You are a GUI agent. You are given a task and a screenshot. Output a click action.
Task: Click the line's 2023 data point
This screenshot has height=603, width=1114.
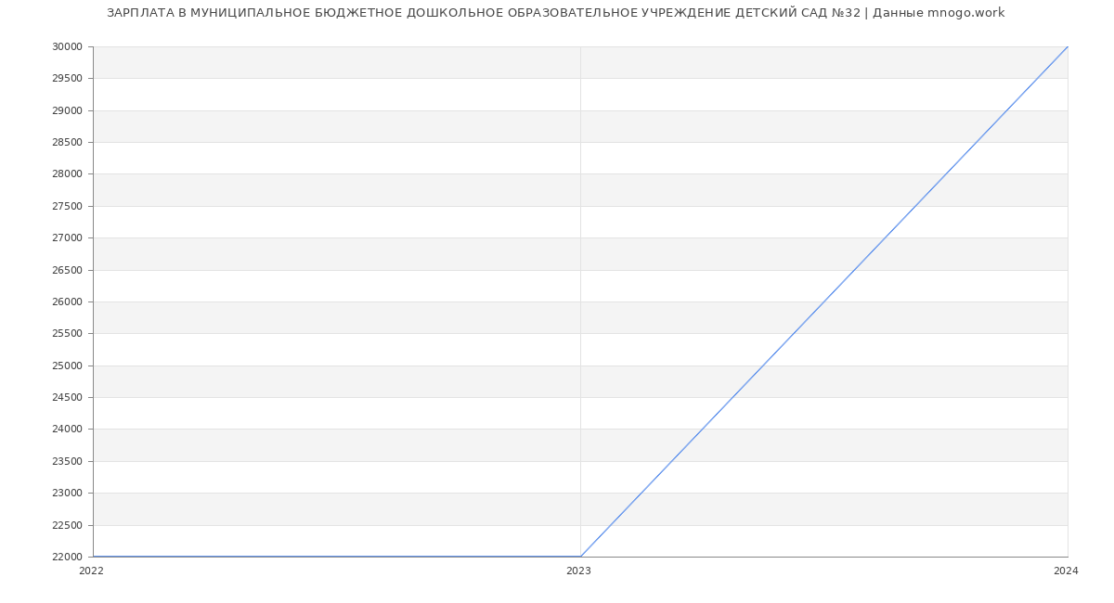point(580,557)
